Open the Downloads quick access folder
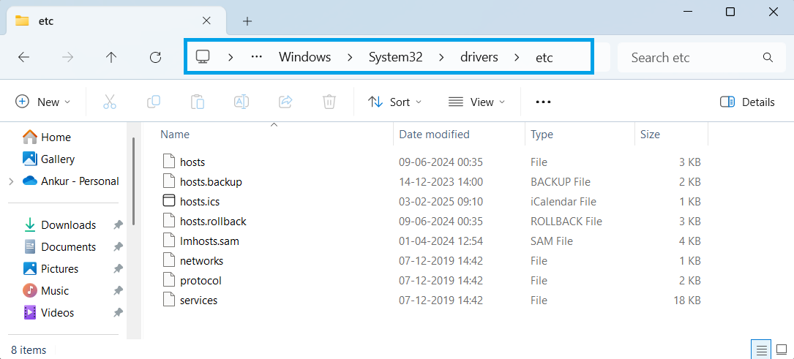This screenshot has height=359, width=794. pyautogui.click(x=60, y=225)
